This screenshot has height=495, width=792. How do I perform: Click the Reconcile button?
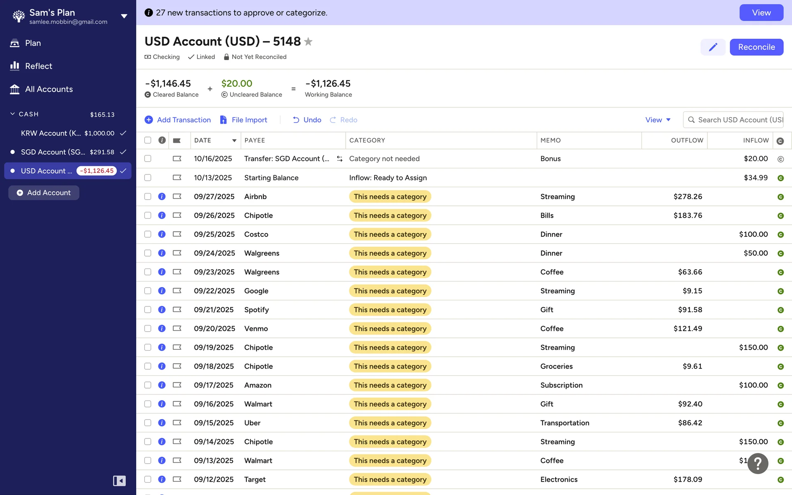click(756, 47)
